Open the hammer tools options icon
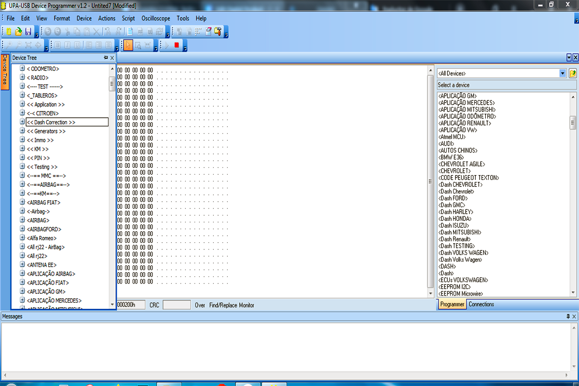Image resolution: width=579 pixels, height=386 pixels. [x=218, y=32]
